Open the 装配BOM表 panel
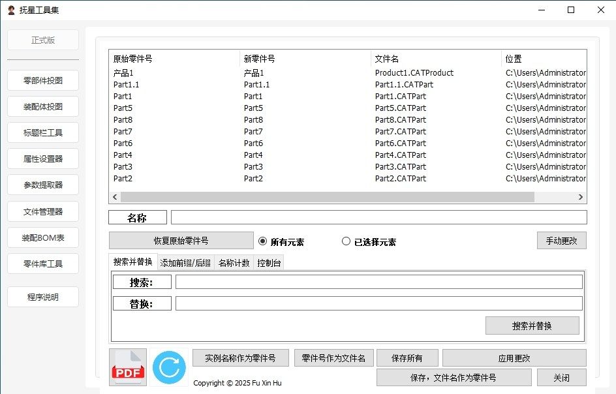This screenshot has width=616, height=394. [43, 237]
